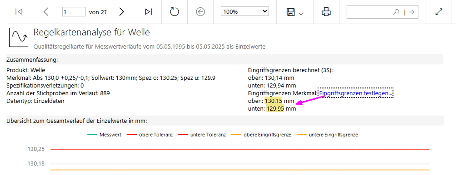Navigate back to parent report
This screenshot has height=175, width=460.
(200, 12)
